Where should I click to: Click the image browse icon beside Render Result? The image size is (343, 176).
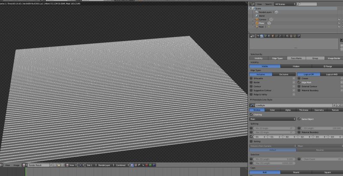pos(24,165)
